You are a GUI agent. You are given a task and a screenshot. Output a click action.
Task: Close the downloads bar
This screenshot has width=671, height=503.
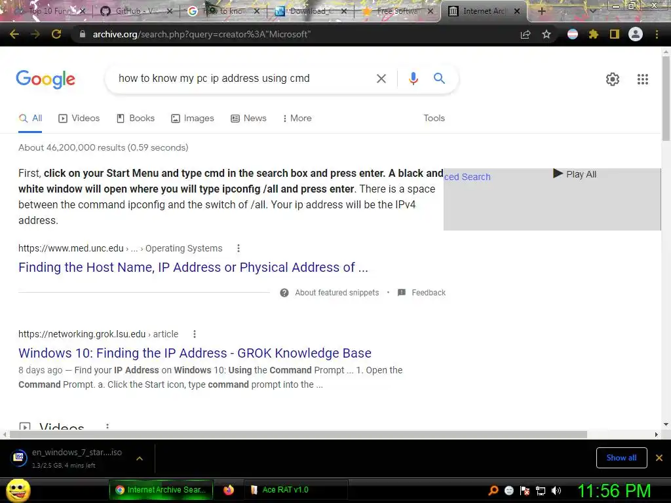(x=659, y=458)
